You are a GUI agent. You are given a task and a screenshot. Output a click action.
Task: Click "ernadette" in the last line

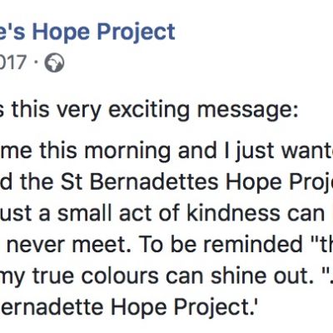point(52,307)
